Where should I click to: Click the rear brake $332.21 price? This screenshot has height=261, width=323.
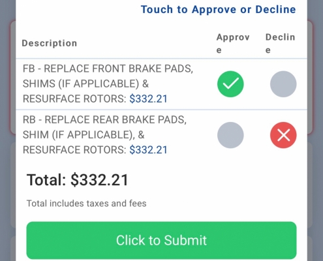(x=148, y=150)
